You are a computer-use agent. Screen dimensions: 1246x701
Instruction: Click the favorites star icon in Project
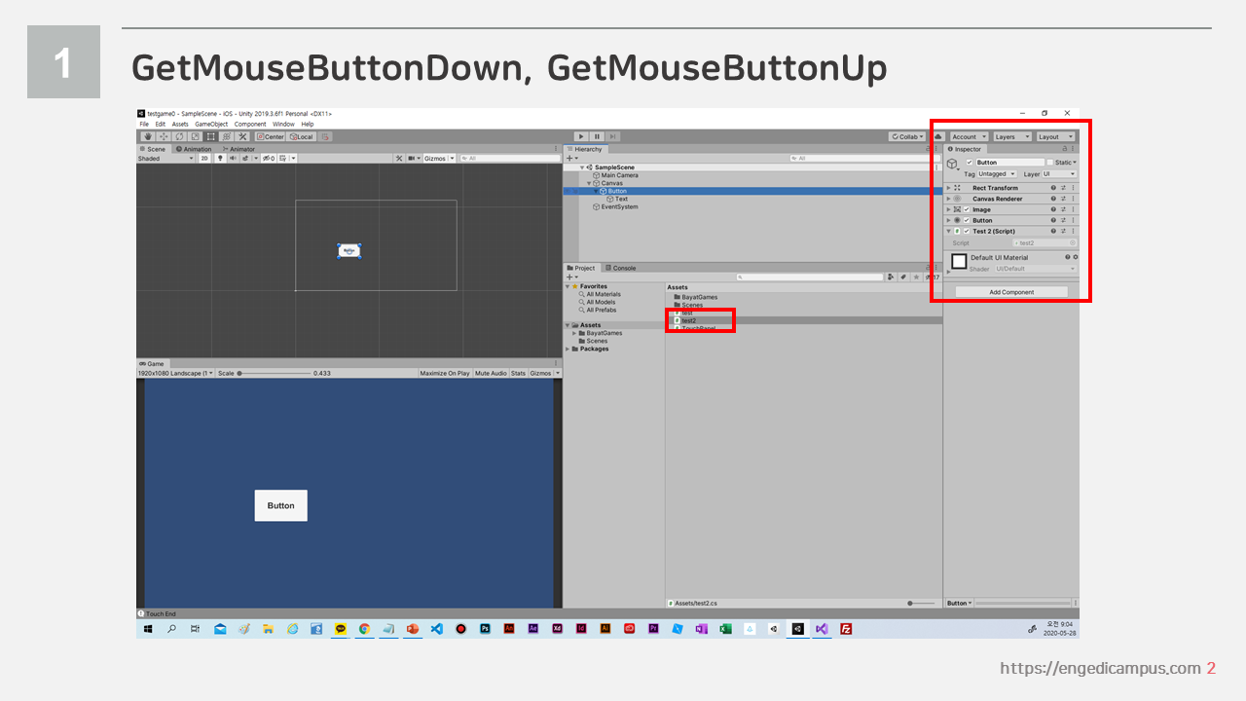(916, 277)
